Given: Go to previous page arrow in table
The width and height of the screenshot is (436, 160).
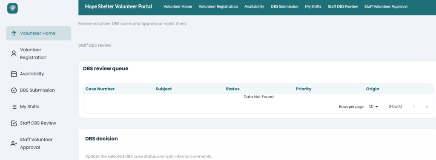Looking at the screenshot, I should click(414, 107).
